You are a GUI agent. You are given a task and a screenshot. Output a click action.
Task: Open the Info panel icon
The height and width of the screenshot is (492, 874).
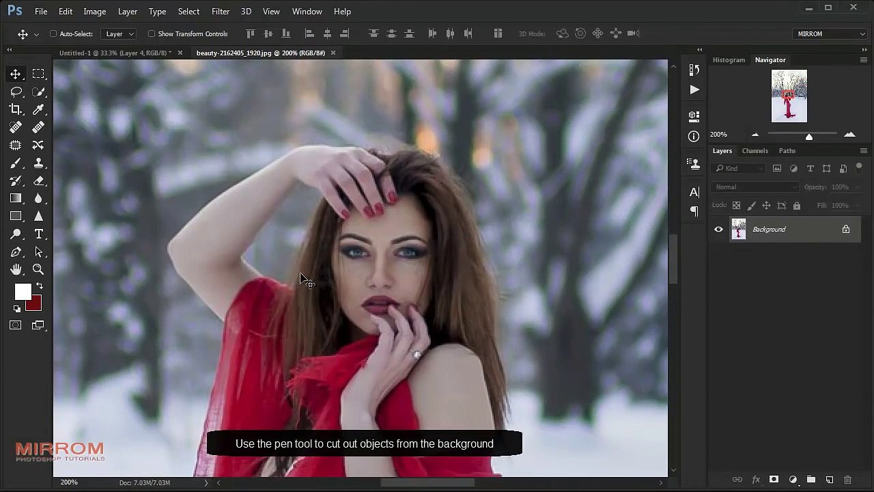pos(694,136)
